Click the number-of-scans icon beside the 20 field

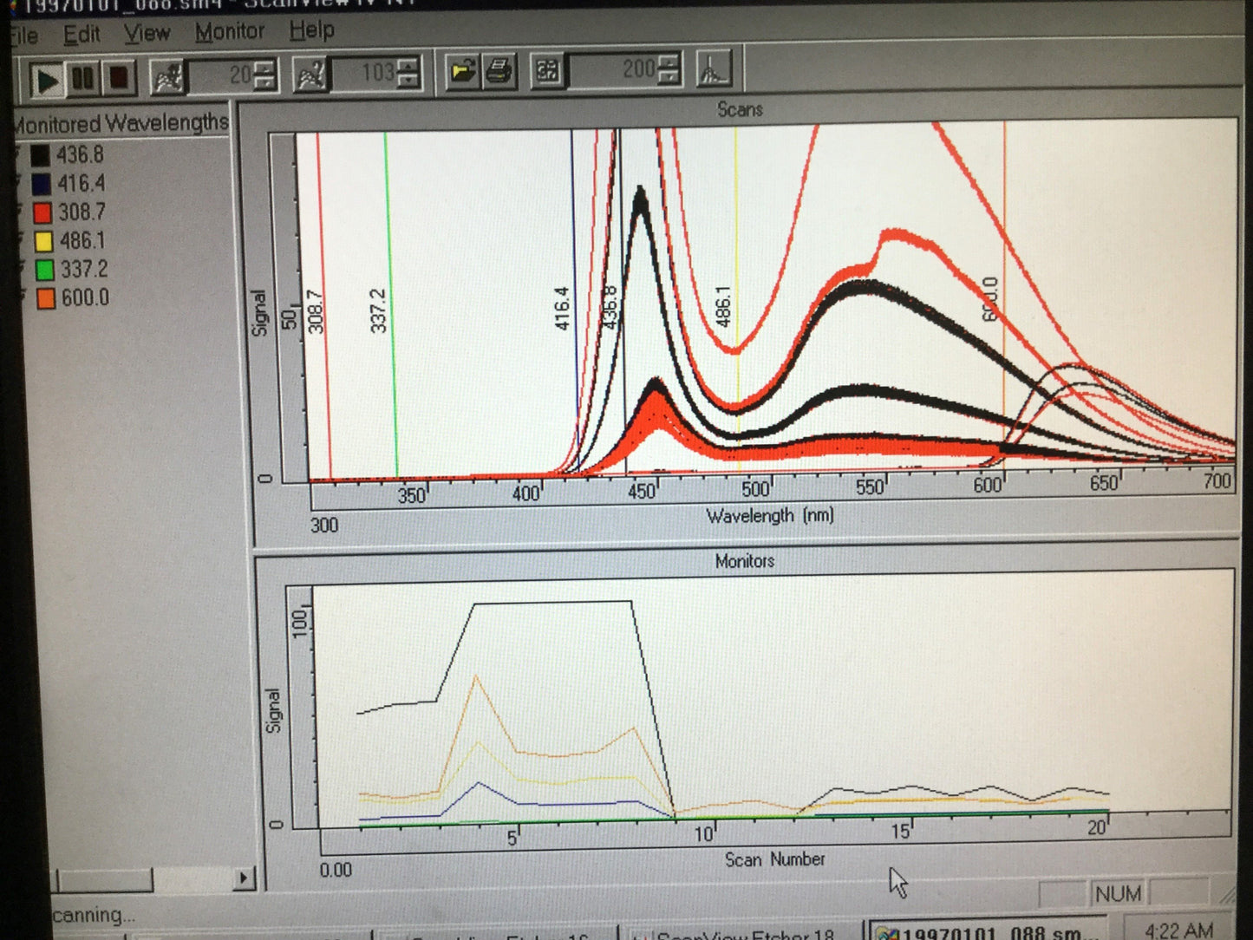pyautogui.click(x=166, y=76)
